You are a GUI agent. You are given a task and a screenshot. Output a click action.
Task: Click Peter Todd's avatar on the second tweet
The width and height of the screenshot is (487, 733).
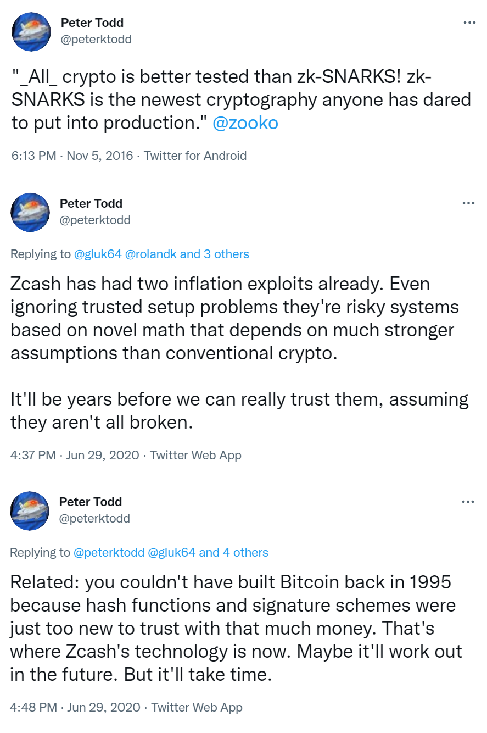[x=31, y=212]
